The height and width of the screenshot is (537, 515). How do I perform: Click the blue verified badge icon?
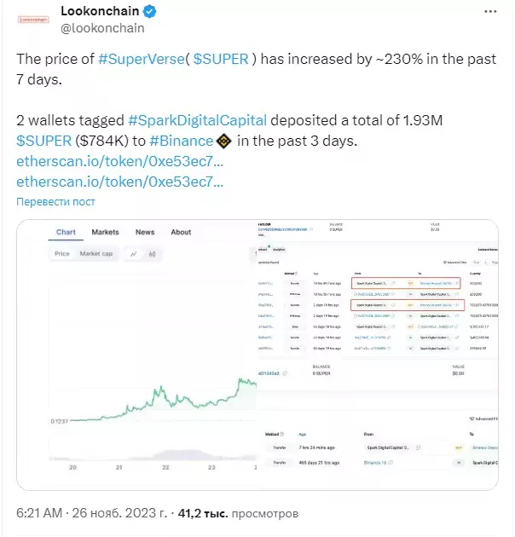pos(150,11)
